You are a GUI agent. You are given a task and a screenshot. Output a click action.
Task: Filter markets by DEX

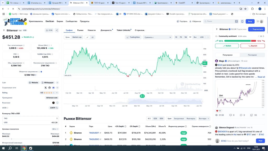pos(161,119)
